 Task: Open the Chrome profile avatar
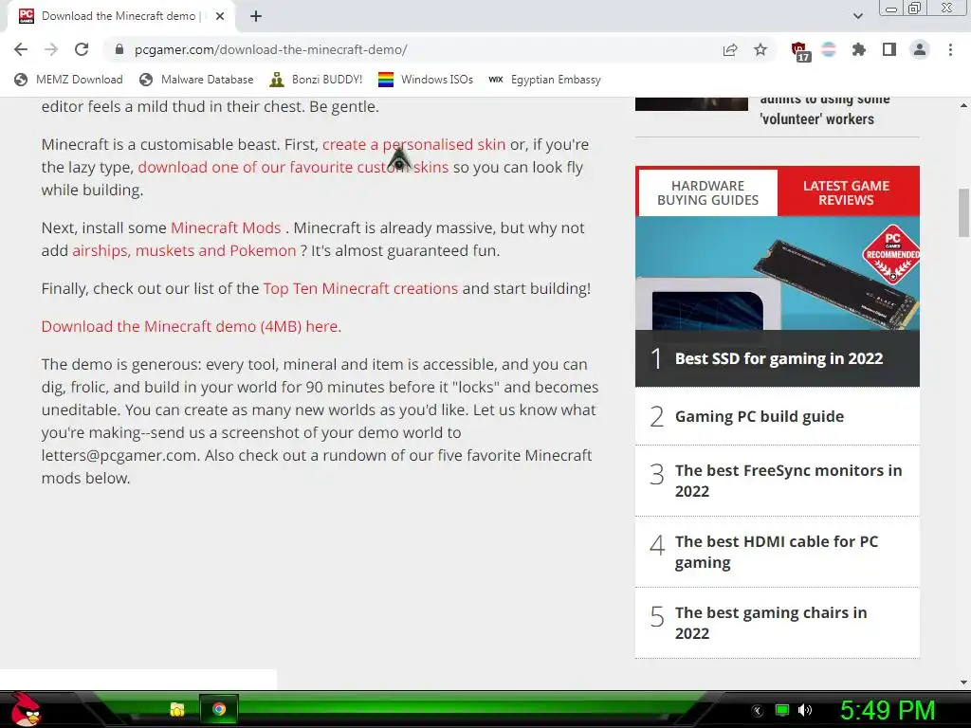(920, 49)
